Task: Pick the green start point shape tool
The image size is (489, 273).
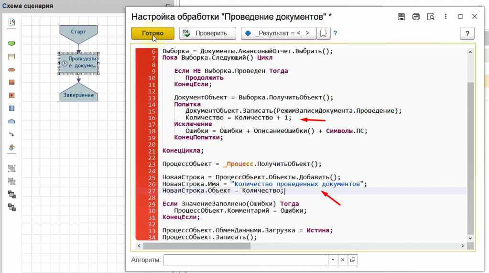Action: coord(11,44)
